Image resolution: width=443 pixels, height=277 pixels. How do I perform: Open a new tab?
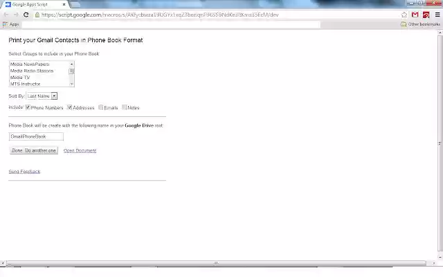click(x=75, y=5)
